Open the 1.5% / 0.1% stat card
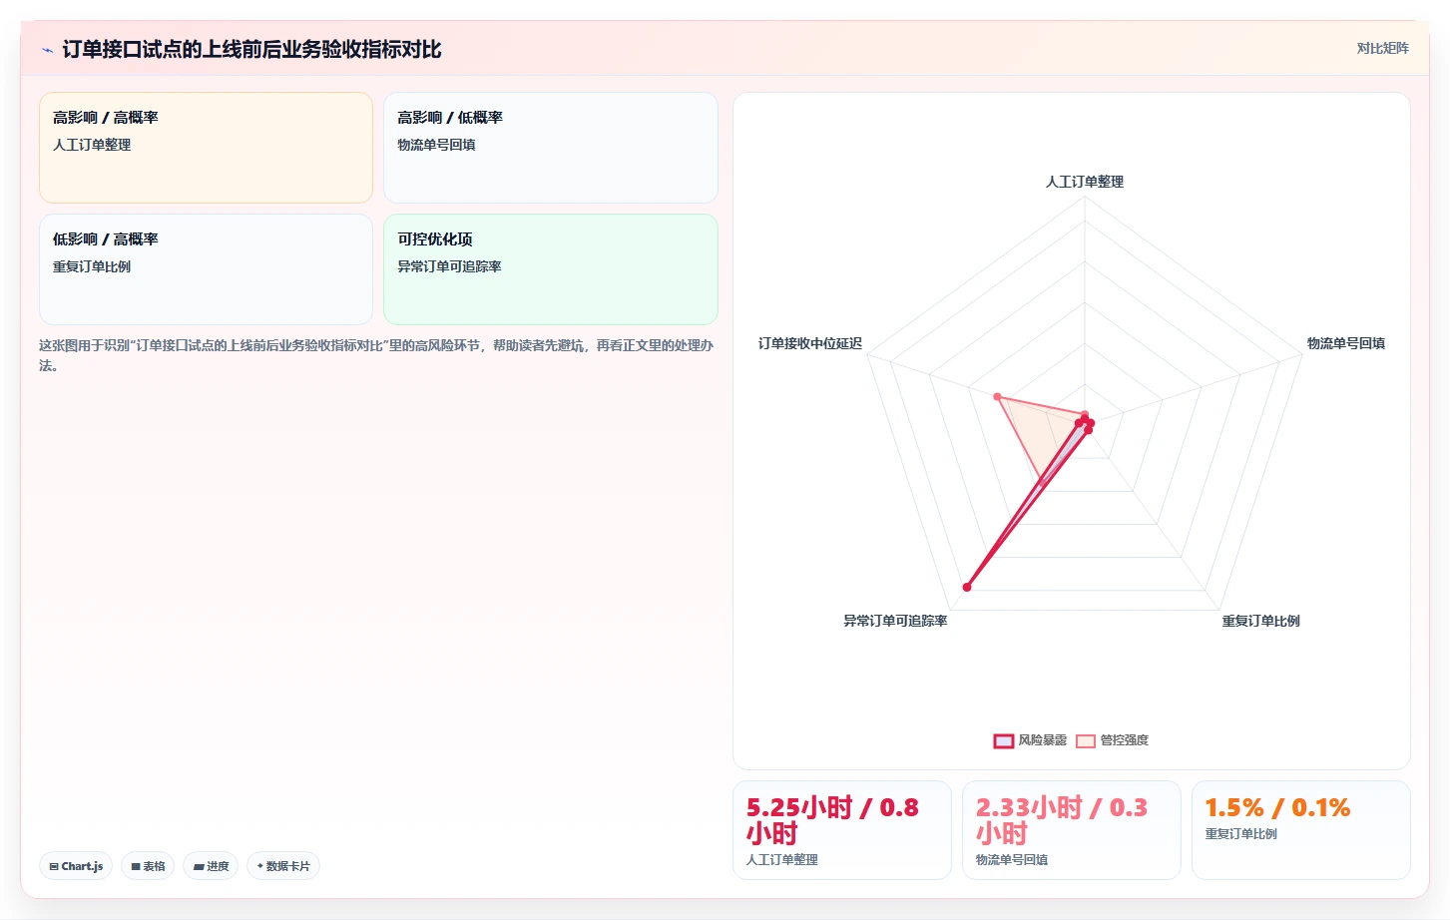Image resolution: width=1450 pixels, height=920 pixels. point(1301,830)
